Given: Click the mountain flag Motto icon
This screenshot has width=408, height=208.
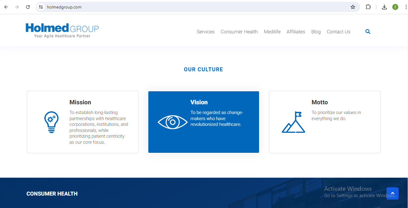Looking at the screenshot, I should pos(293,122).
